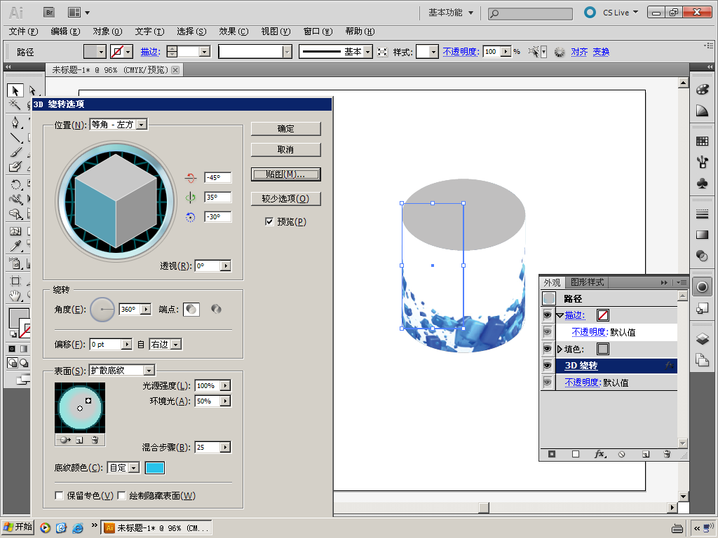718x538 pixels.
Task: Click the turn cap off icon
Action: 217,309
